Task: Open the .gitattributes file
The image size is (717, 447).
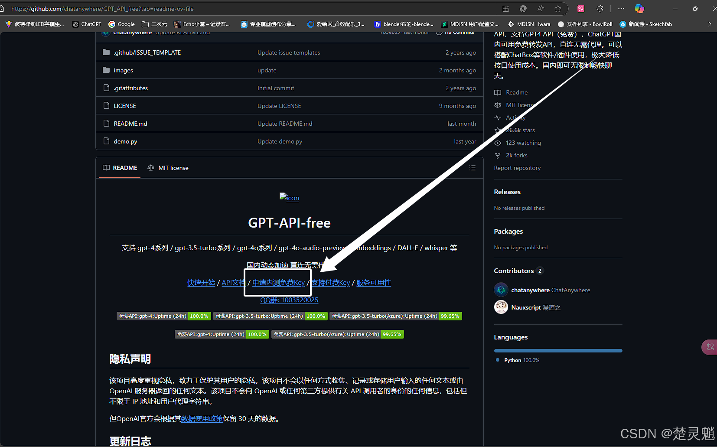Action: coord(130,88)
